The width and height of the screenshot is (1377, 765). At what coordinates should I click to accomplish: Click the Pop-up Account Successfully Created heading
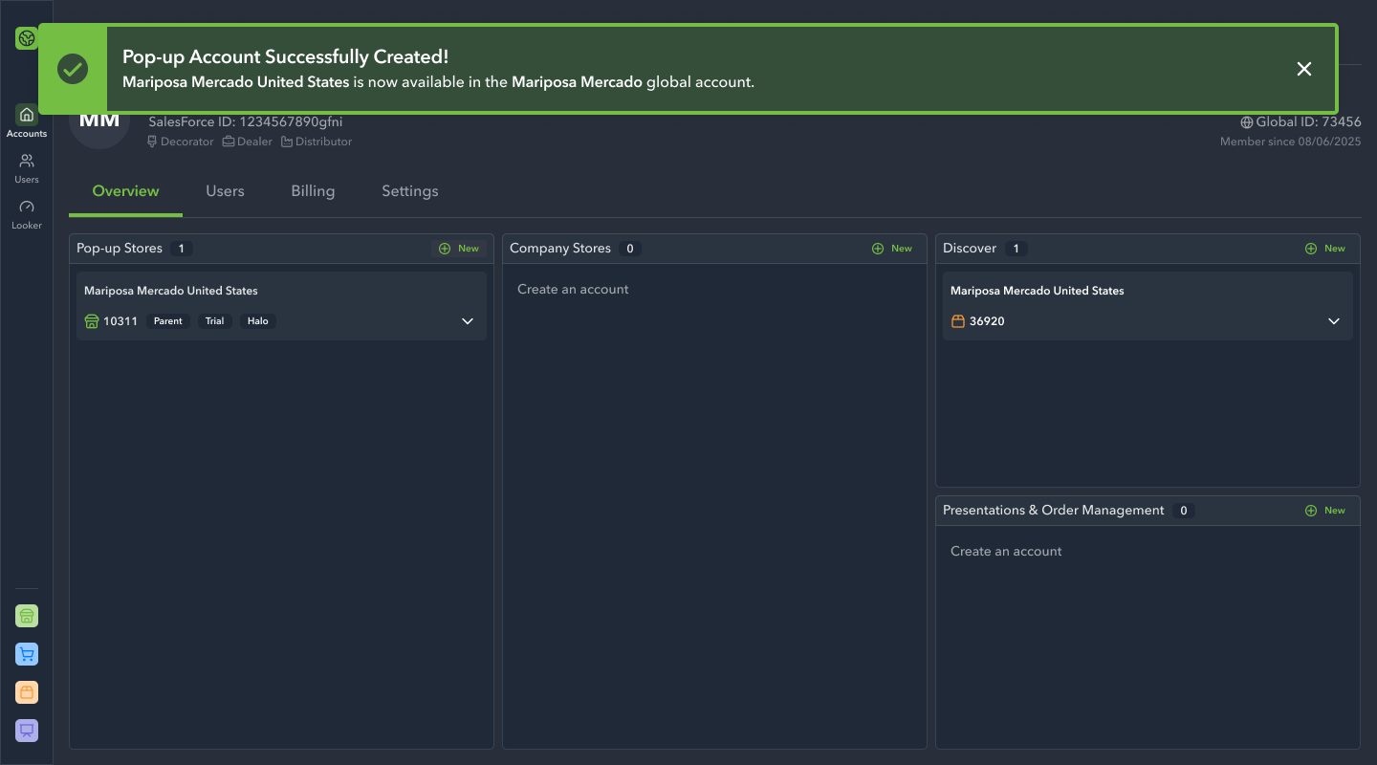click(285, 57)
